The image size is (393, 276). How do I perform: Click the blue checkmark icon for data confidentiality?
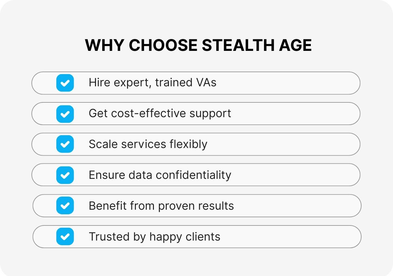click(65, 175)
